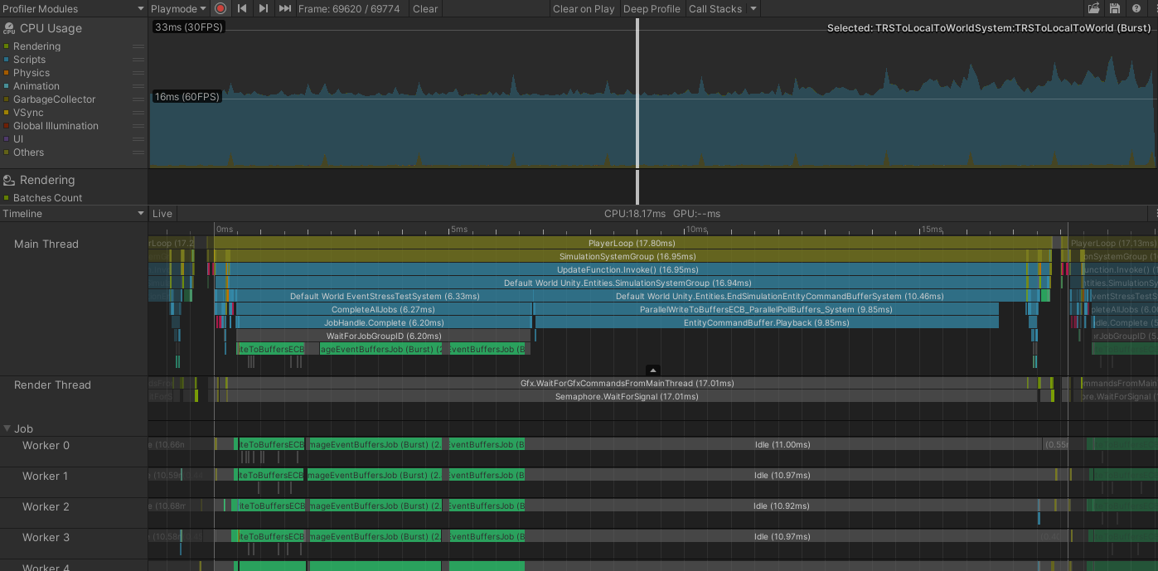Click the reorder handle beside VSync

point(138,113)
